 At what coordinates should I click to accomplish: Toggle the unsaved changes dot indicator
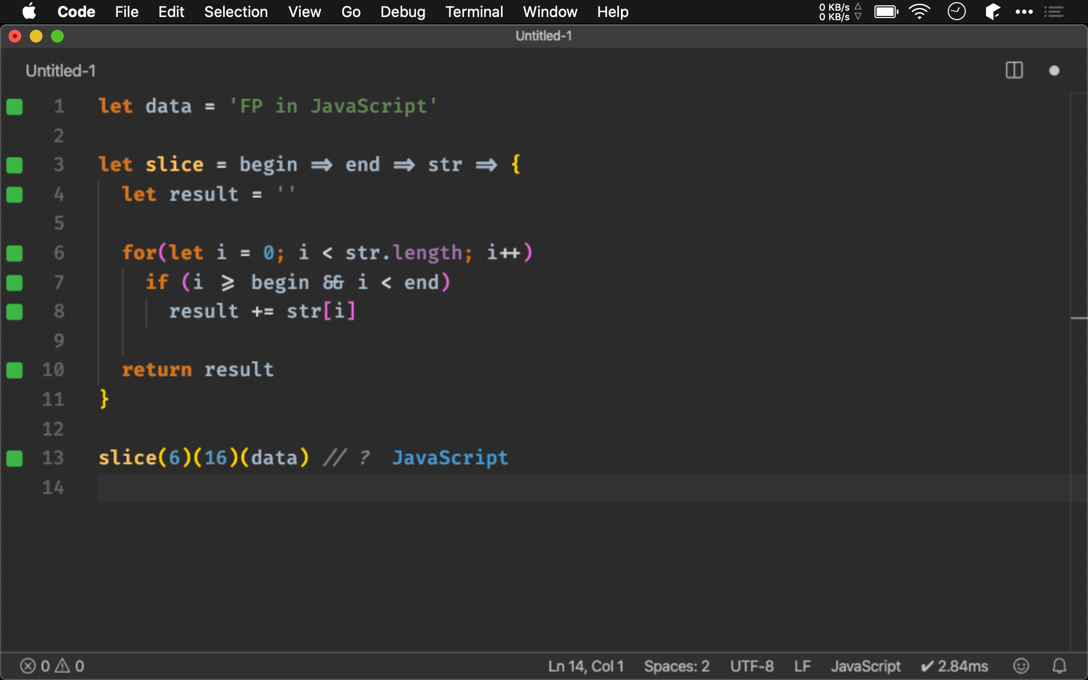click(1055, 70)
